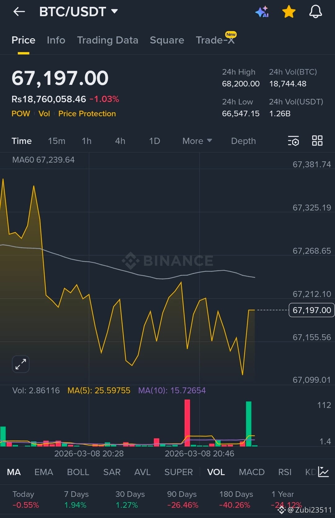Open BTC/USDT pair selector dropdown

[x=78, y=12]
